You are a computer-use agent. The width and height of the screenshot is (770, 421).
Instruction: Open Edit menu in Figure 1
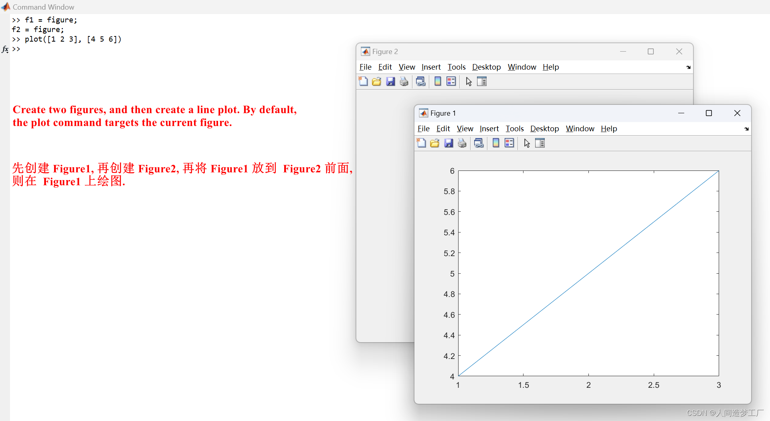click(443, 128)
